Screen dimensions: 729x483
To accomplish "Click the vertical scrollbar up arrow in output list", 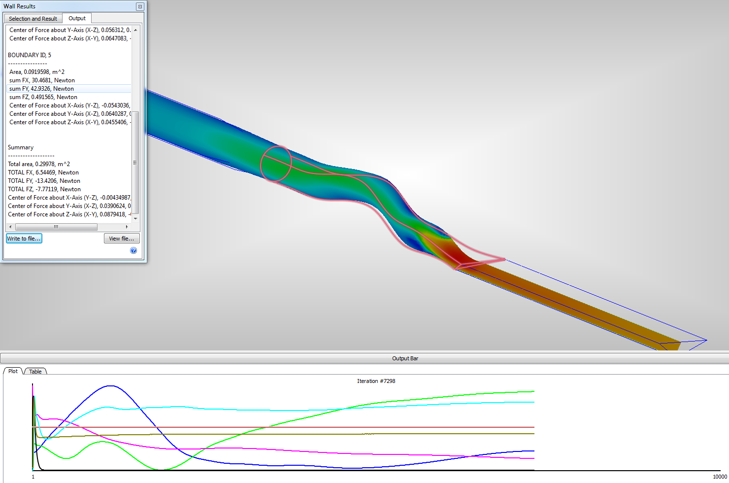I will pyautogui.click(x=135, y=30).
